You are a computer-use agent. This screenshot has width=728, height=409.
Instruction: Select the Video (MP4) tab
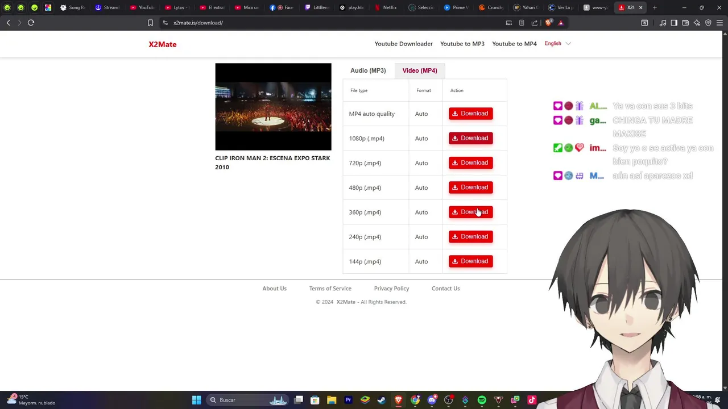pos(420,70)
